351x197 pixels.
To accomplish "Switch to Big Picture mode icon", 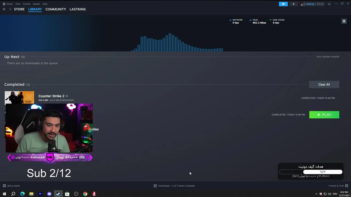I will [x=329, y=4].
